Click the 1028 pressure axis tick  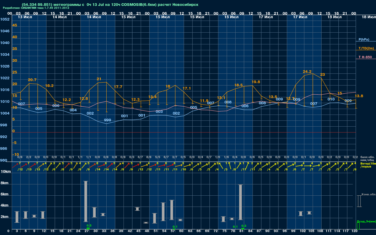5,66
